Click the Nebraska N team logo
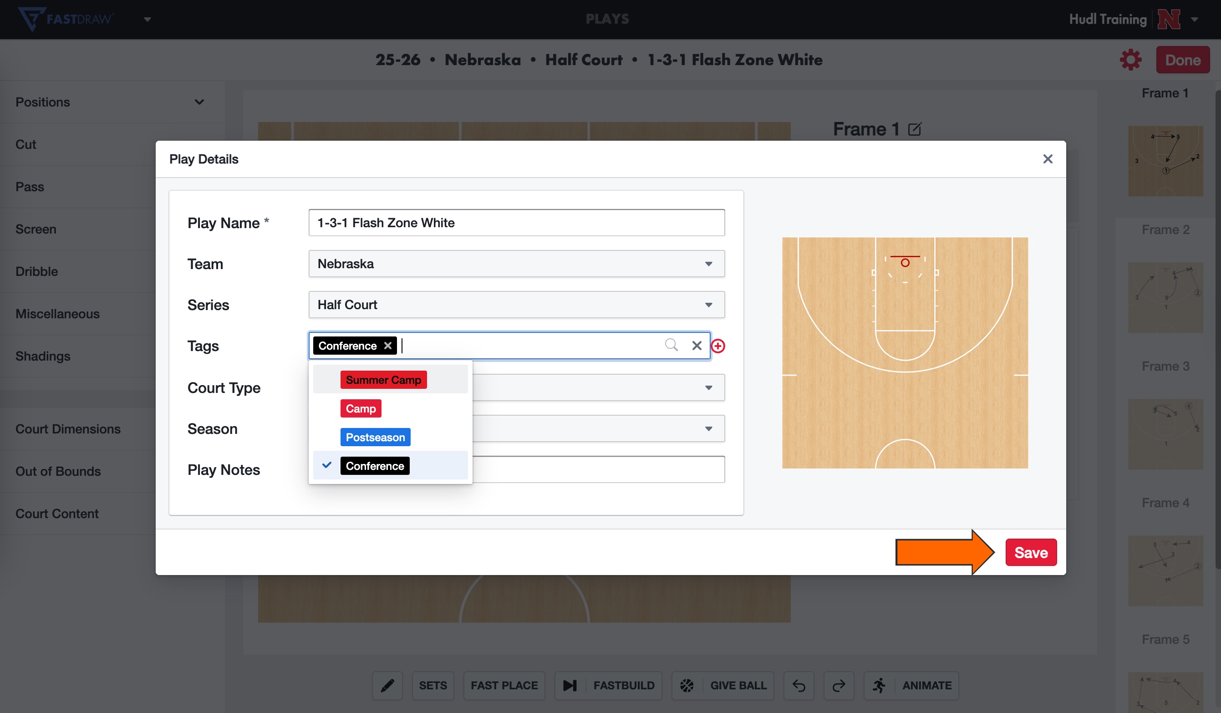The width and height of the screenshot is (1221, 713). (1169, 20)
